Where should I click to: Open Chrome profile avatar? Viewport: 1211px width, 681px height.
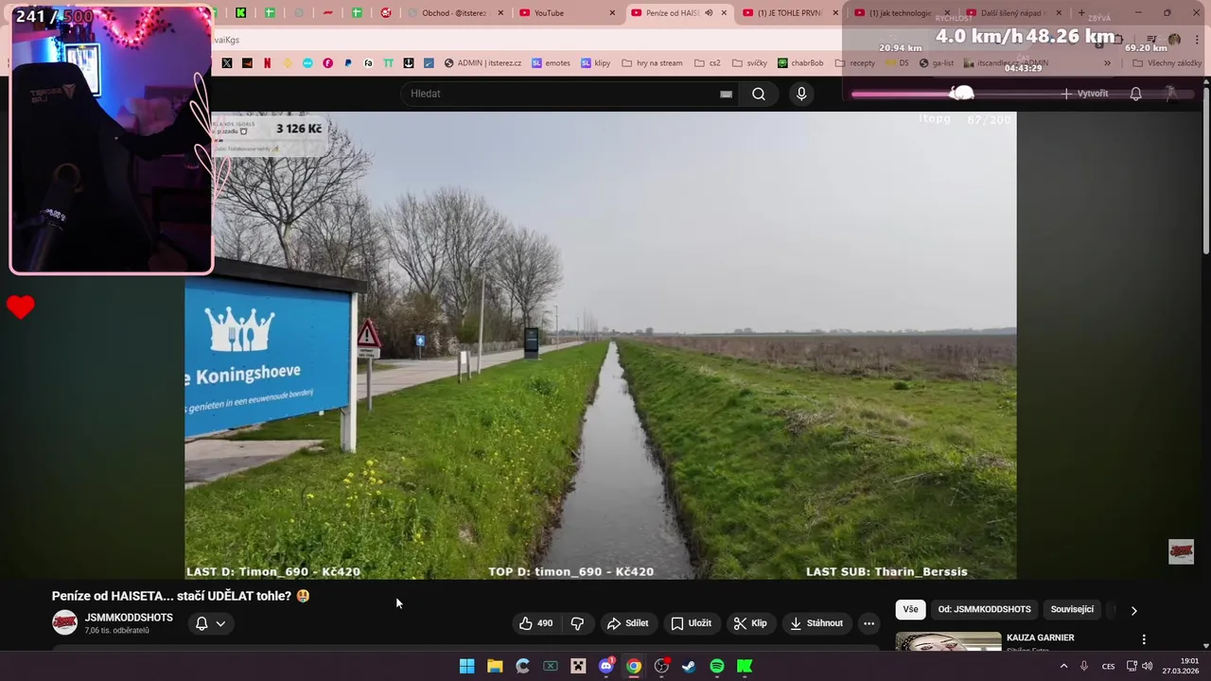[1174, 40]
